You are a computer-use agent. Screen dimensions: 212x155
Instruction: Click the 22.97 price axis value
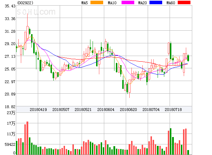tap(10, 82)
